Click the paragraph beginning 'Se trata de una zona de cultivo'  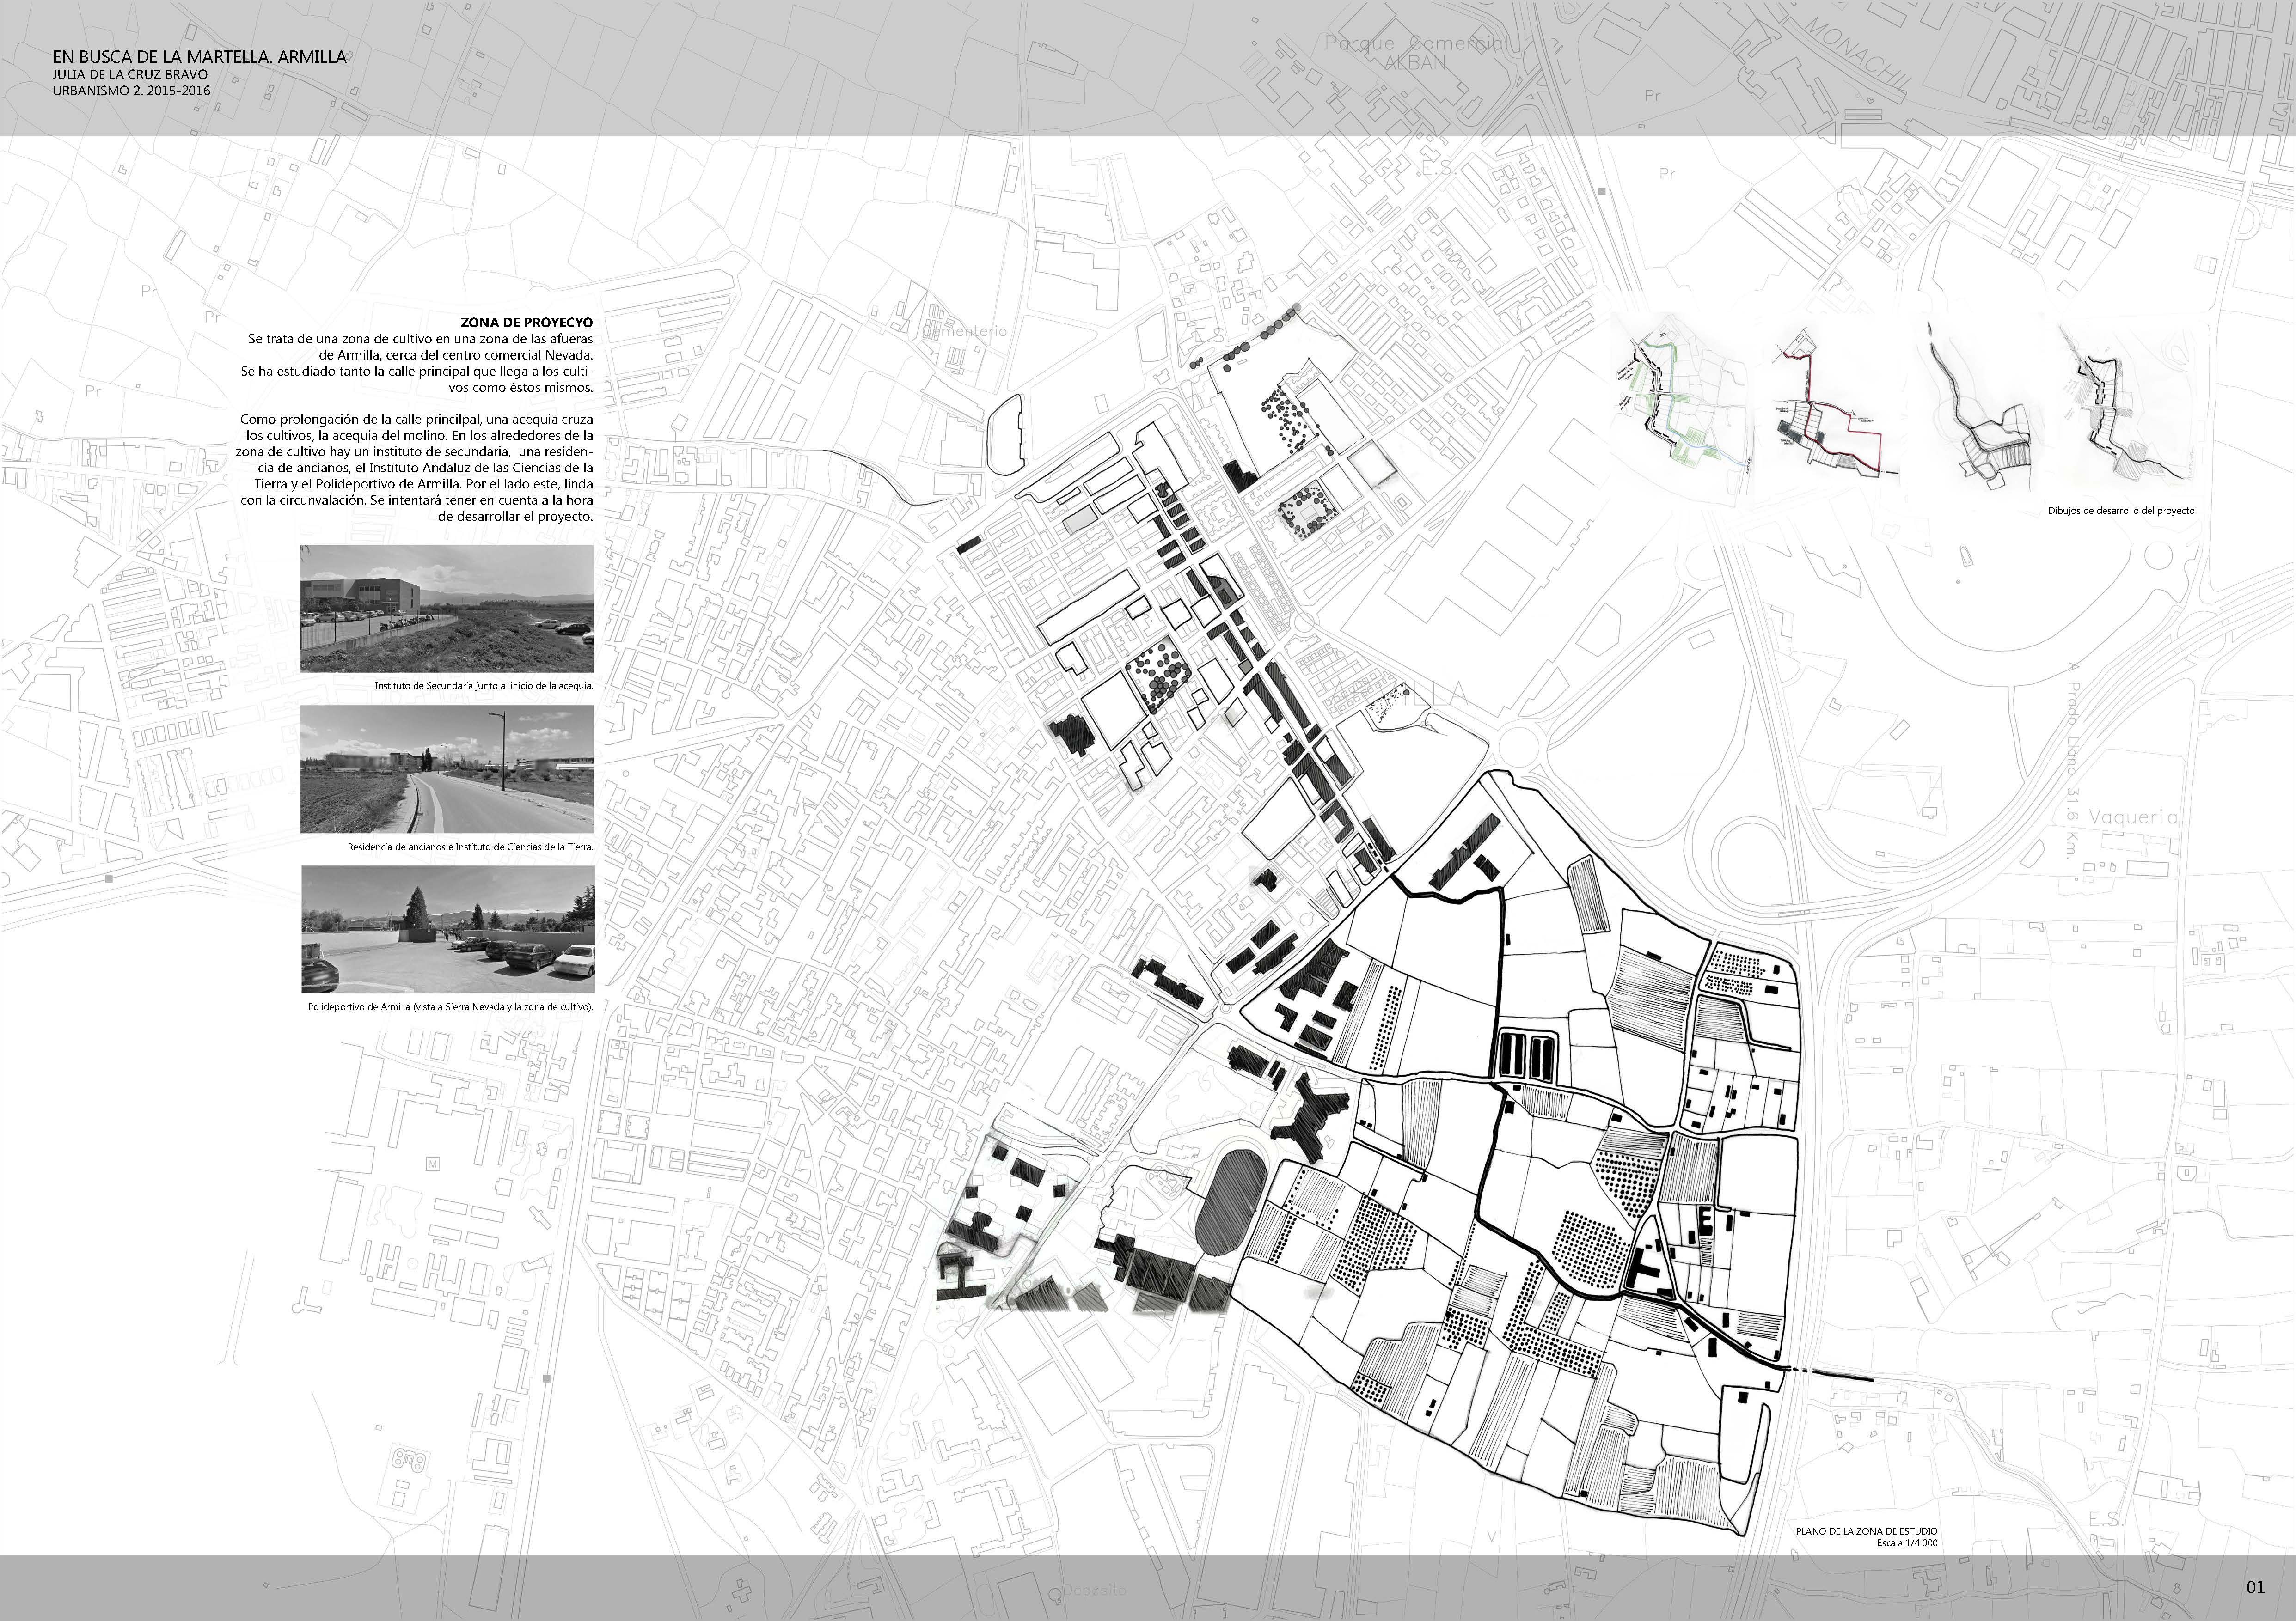click(417, 363)
